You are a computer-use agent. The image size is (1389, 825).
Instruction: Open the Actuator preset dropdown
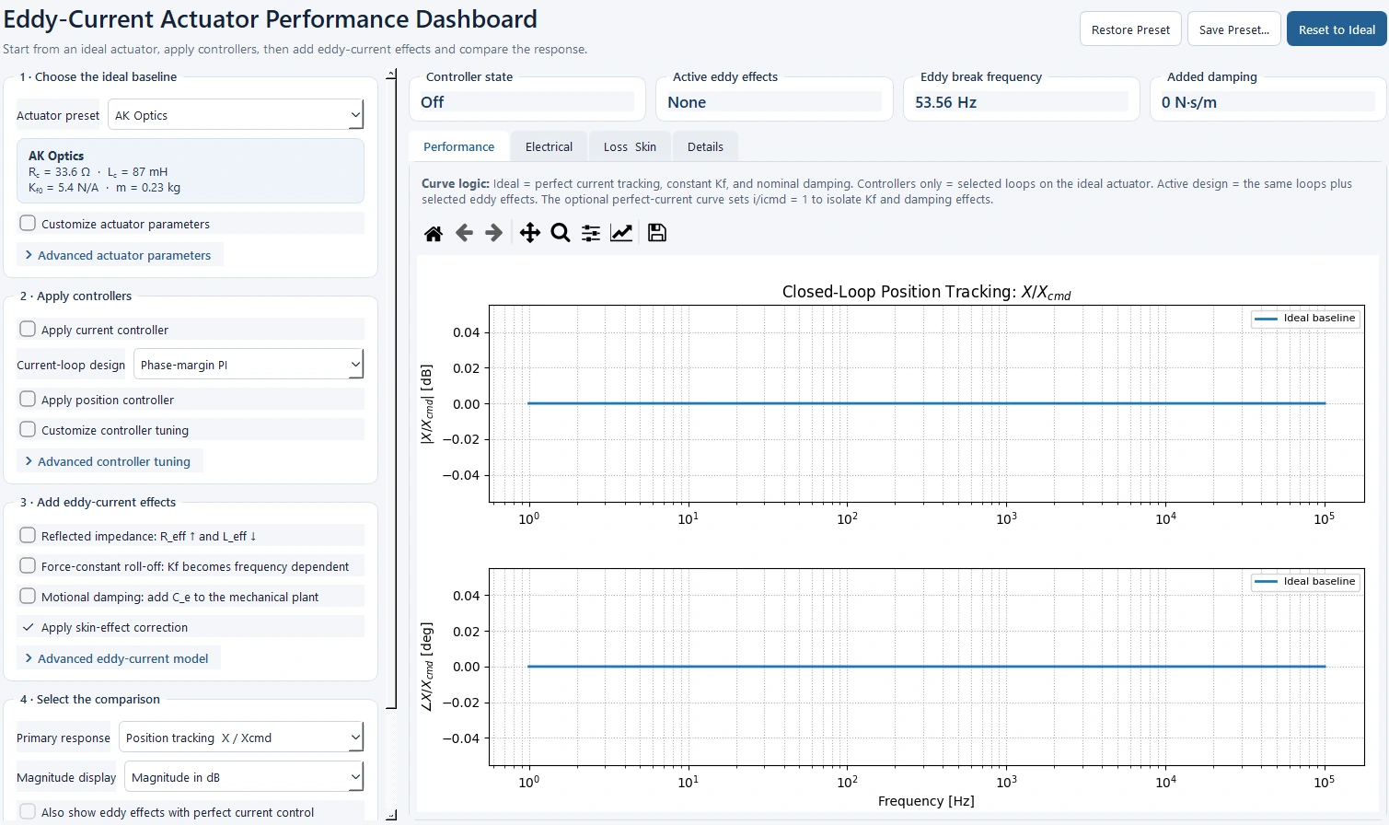[236, 115]
